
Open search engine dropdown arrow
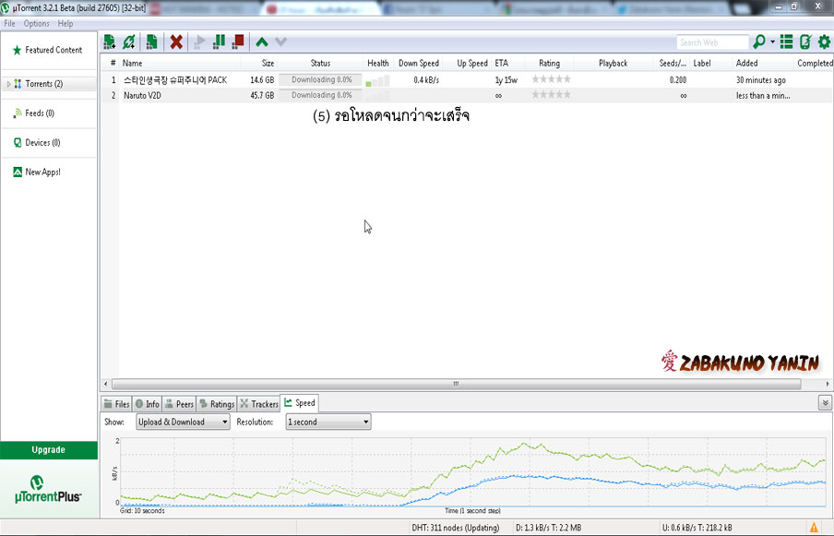773,42
